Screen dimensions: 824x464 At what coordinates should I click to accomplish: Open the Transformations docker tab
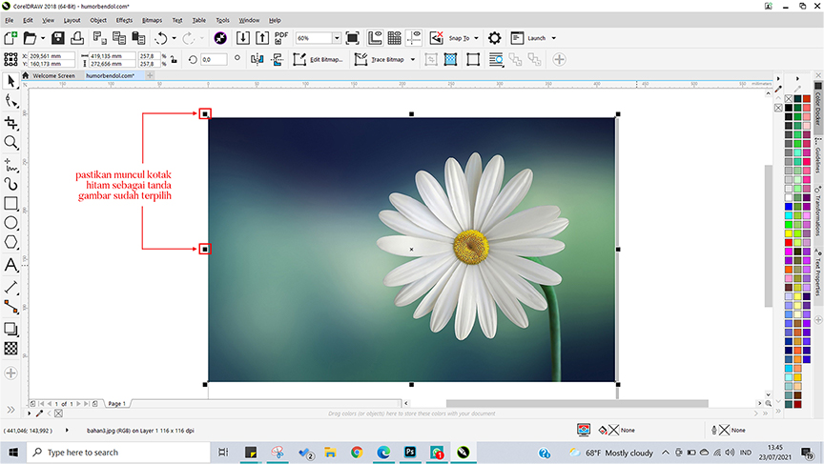(818, 211)
